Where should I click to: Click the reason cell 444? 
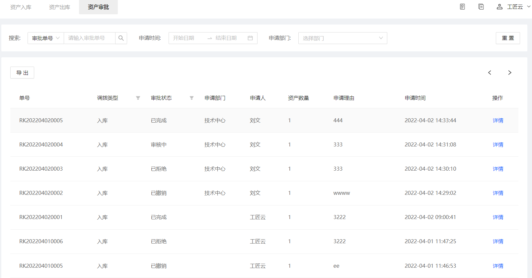point(338,121)
